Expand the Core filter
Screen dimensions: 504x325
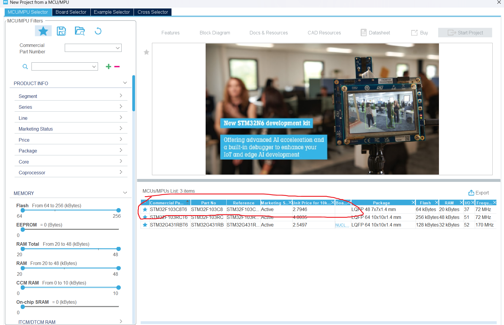[x=121, y=161]
